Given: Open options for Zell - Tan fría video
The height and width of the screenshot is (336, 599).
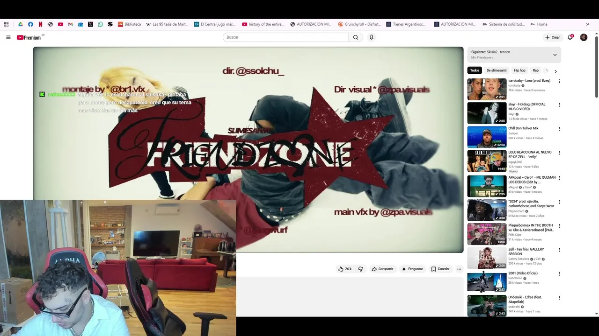Looking at the screenshot, I should tap(559, 250).
